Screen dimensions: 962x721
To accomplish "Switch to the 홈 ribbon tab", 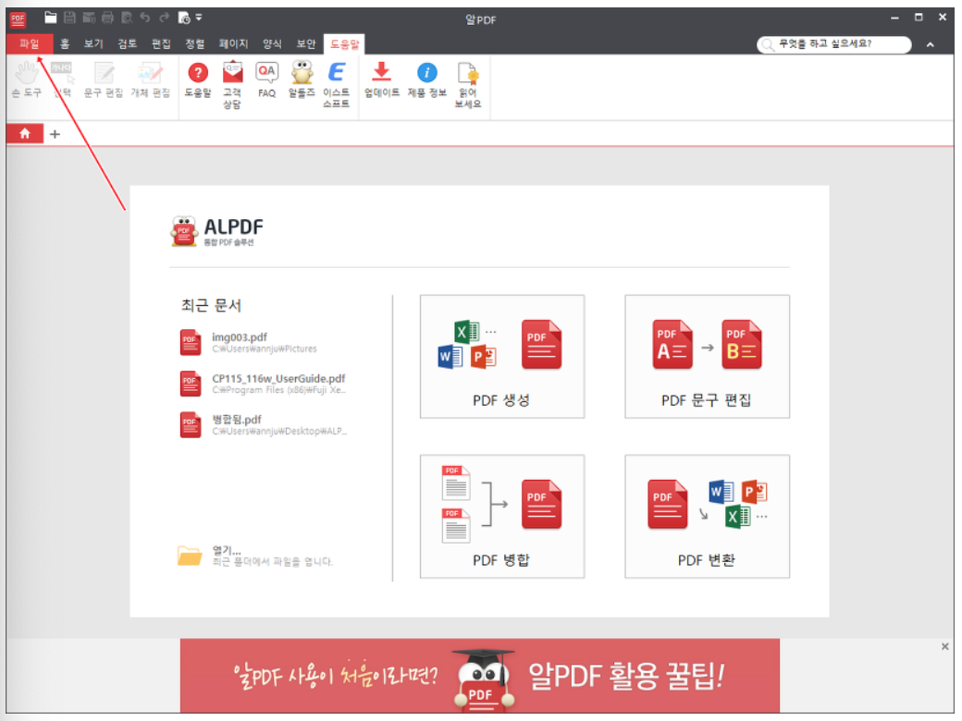I will point(65,43).
